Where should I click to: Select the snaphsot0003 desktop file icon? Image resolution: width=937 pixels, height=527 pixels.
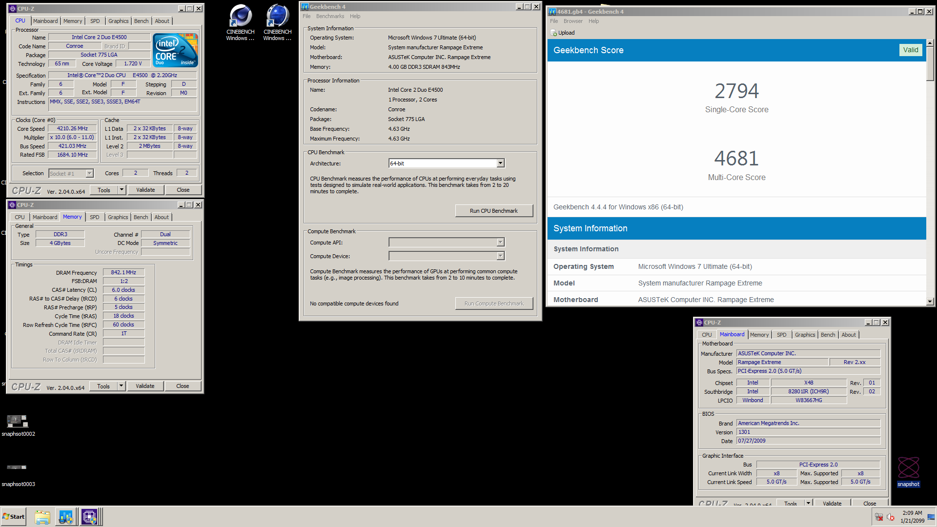pyautogui.click(x=18, y=475)
